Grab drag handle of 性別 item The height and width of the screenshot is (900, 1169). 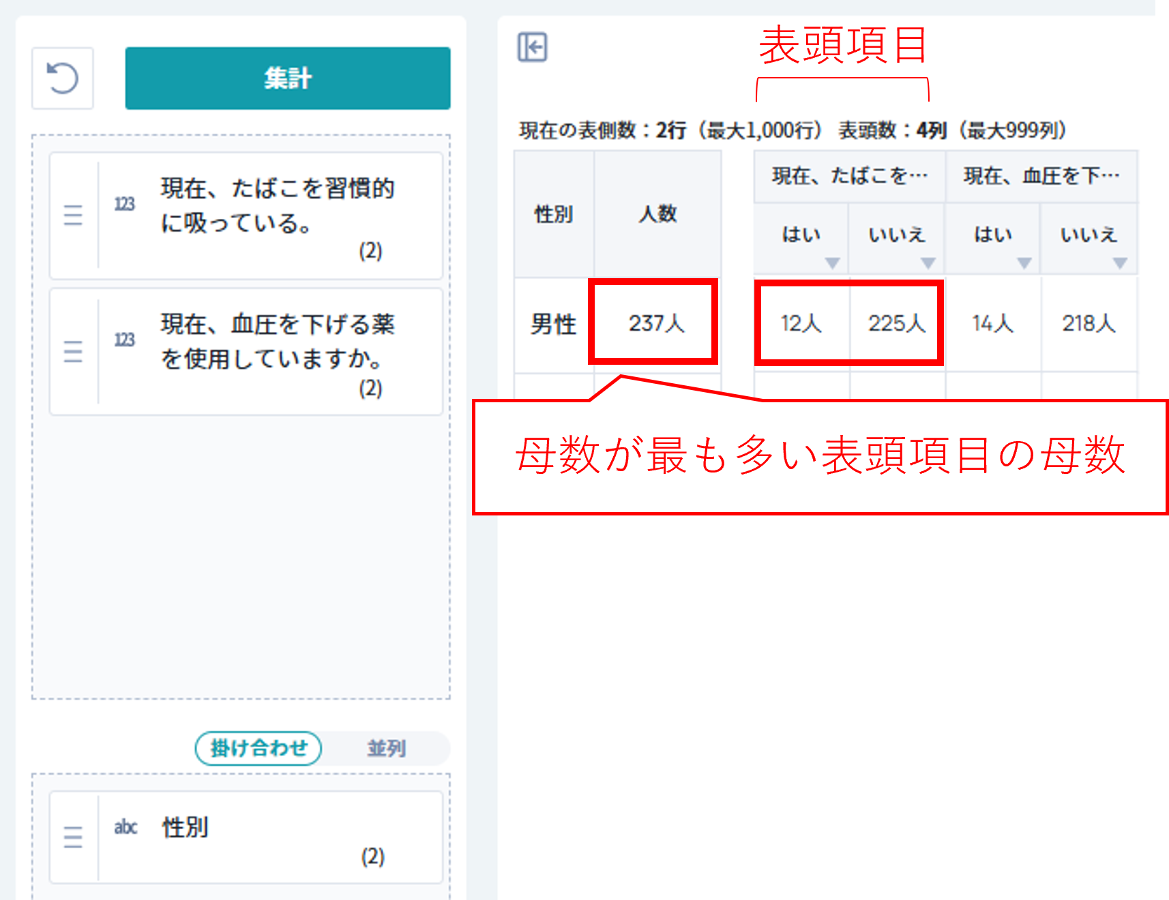click(73, 837)
